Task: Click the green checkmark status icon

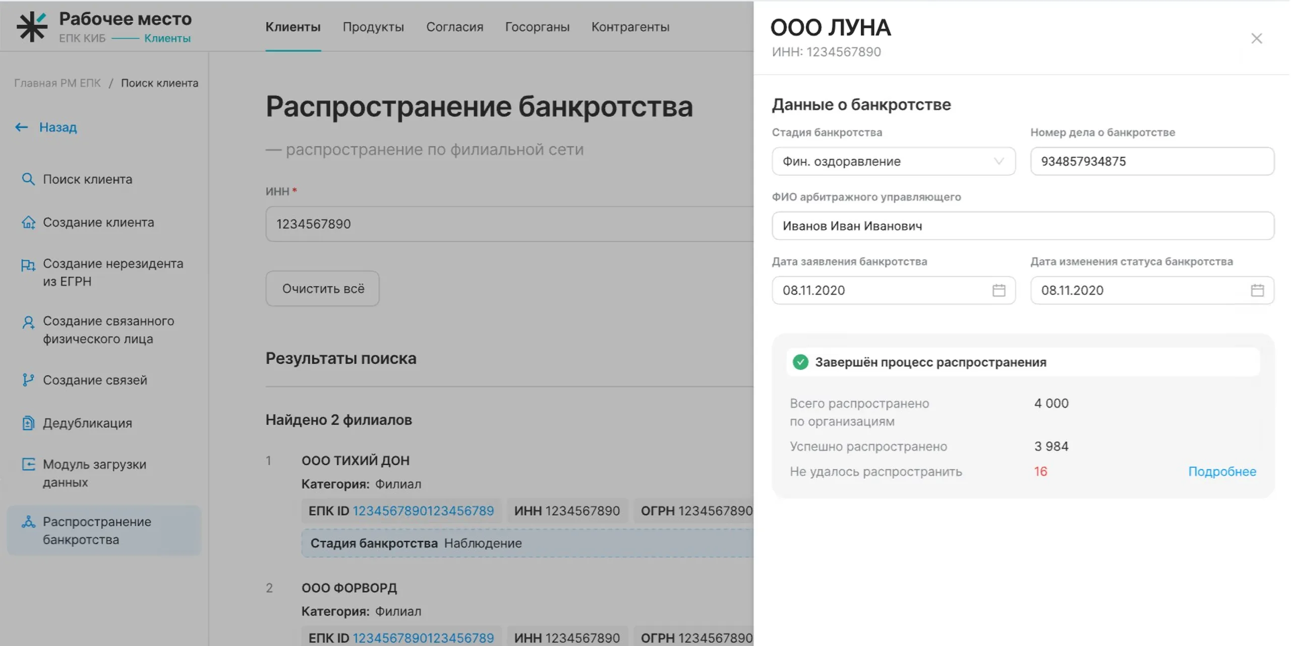Action: pos(800,362)
